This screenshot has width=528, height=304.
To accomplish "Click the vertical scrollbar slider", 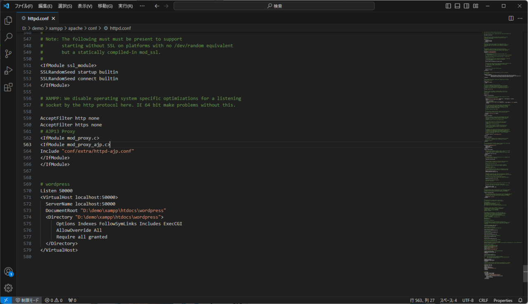I will [x=526, y=273].
